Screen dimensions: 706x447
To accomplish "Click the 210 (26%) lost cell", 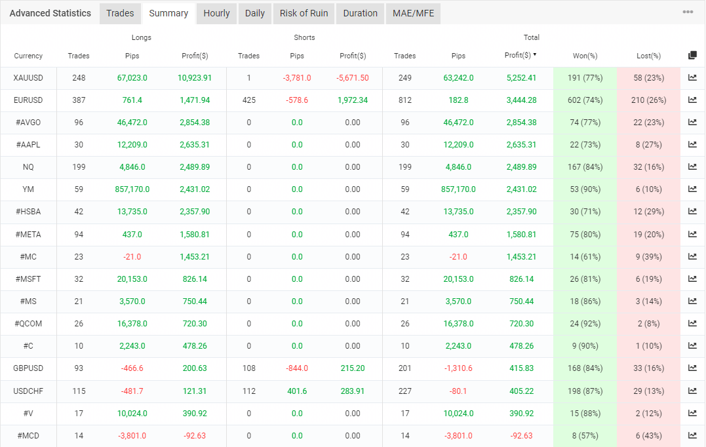I will pos(648,100).
